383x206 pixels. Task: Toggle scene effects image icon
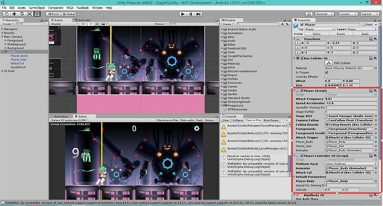coord(103,24)
